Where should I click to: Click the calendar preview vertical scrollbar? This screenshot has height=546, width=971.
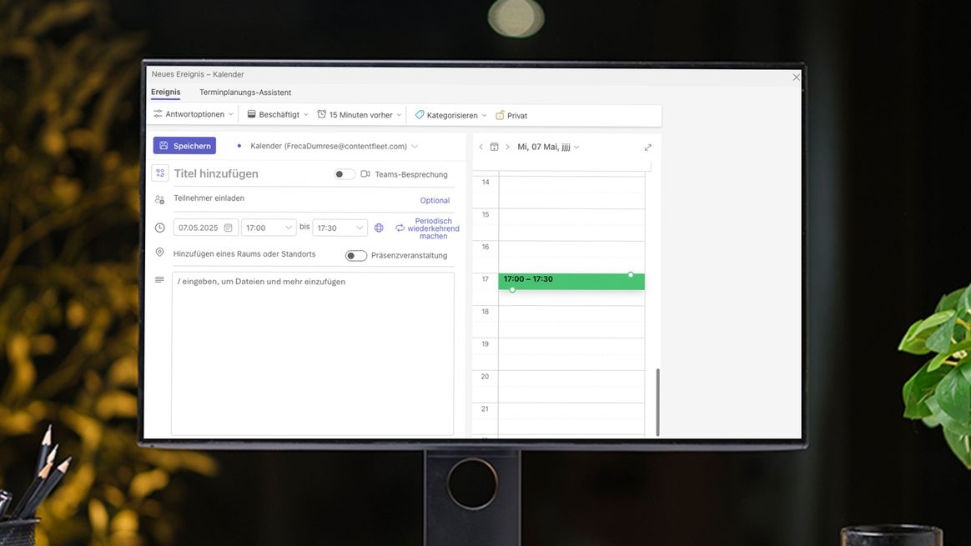click(x=657, y=402)
